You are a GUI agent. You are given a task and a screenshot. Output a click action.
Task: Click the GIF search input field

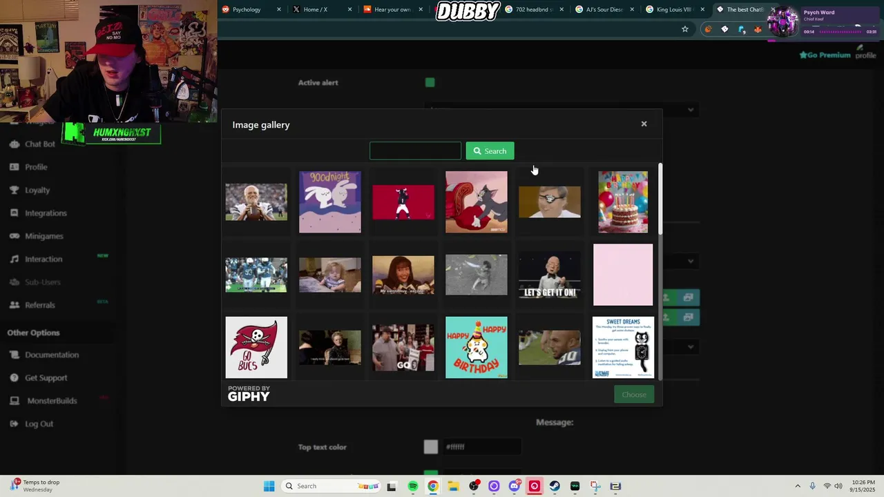coord(415,150)
